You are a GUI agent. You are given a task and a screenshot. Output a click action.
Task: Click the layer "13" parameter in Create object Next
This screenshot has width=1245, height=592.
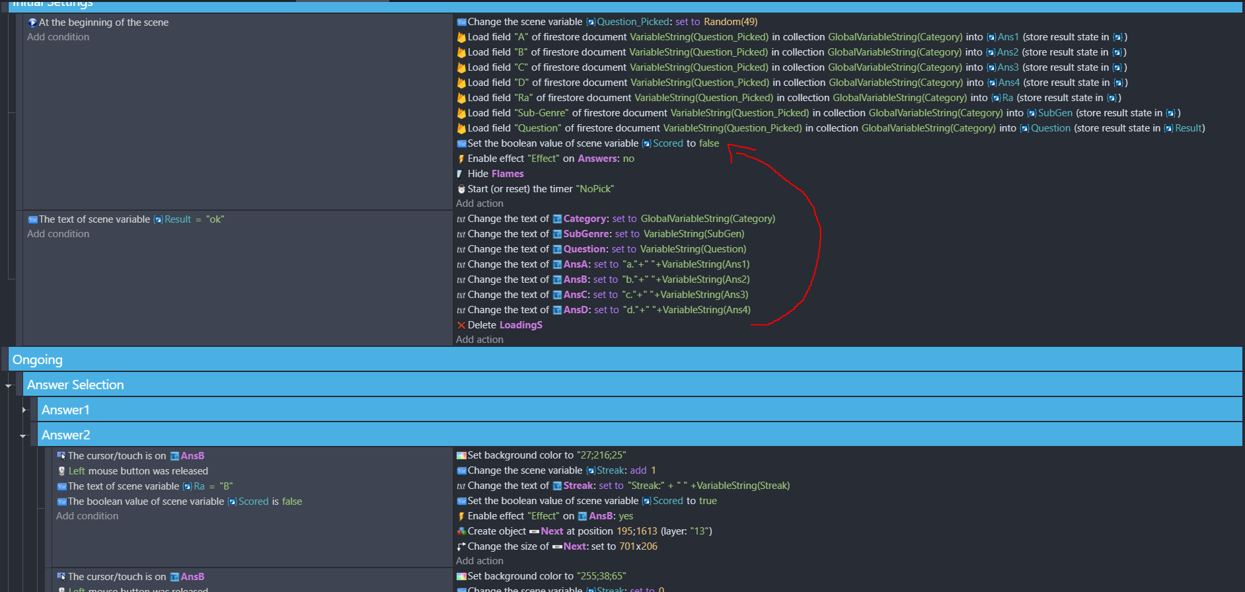[698, 532]
